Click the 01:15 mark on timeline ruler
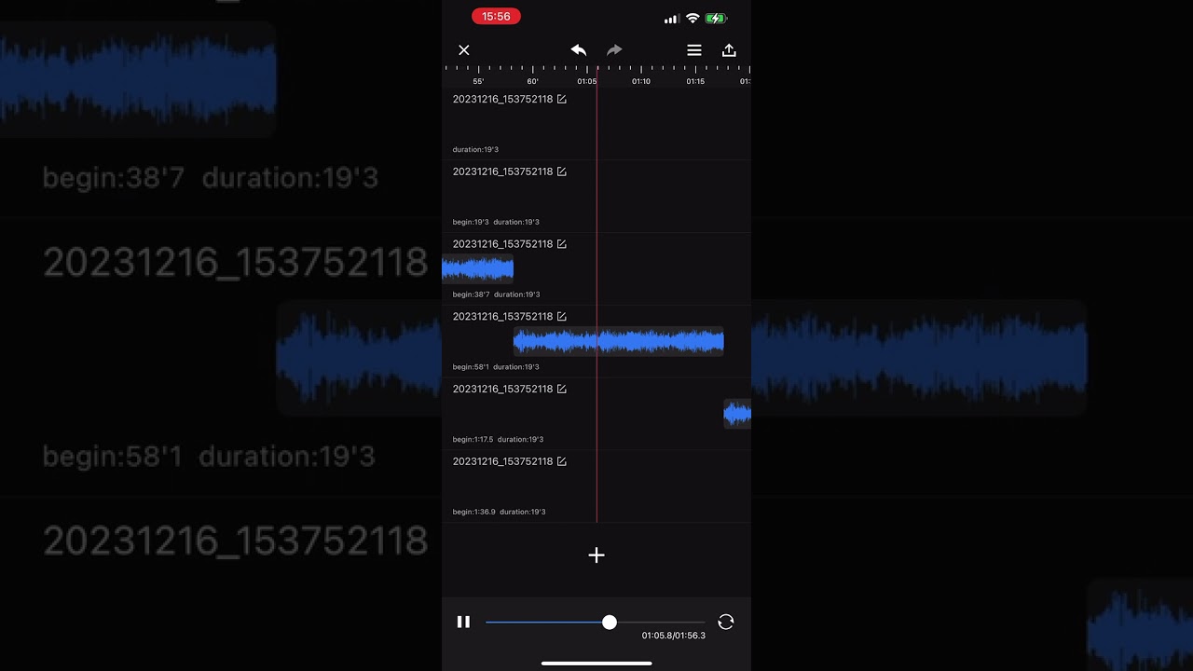Viewport: 1193px width, 671px height. 695,81
